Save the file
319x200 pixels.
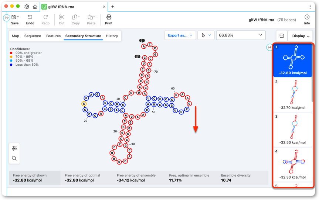pos(15,20)
